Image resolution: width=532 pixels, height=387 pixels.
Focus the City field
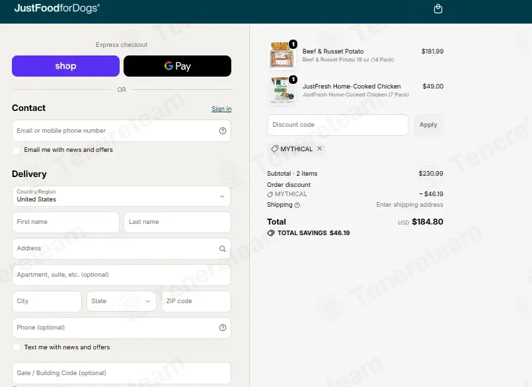pyautogui.click(x=47, y=301)
